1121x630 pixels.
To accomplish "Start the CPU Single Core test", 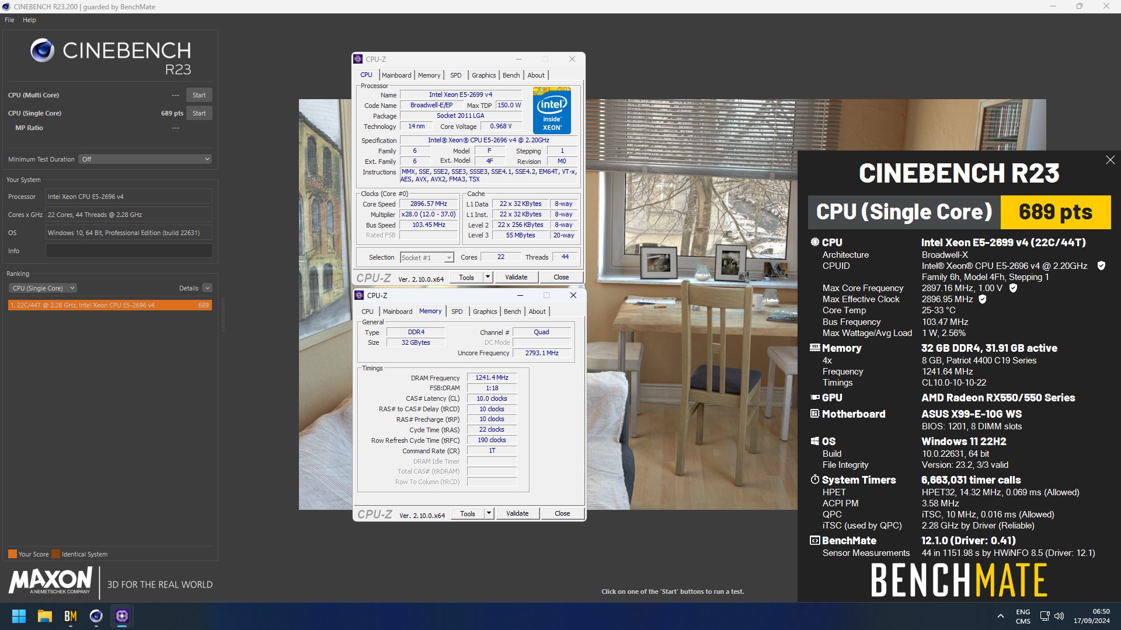I will point(199,113).
